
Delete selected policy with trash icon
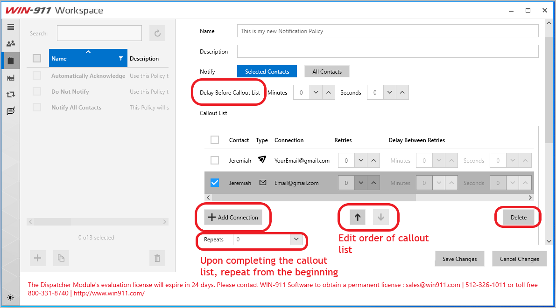click(x=157, y=258)
